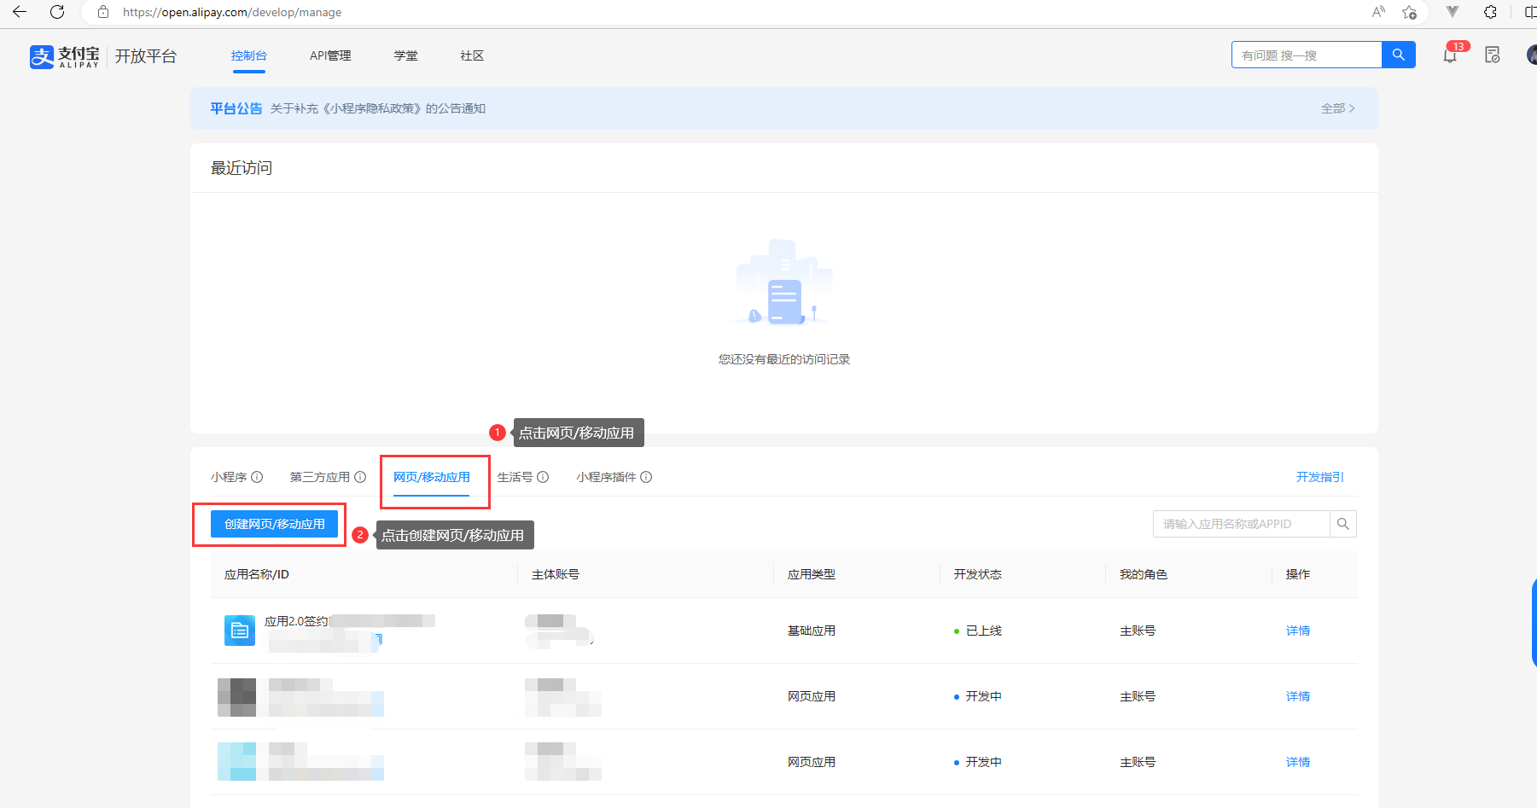Click the info icon beside 生活号
The width and height of the screenshot is (1537, 808).
543,477
